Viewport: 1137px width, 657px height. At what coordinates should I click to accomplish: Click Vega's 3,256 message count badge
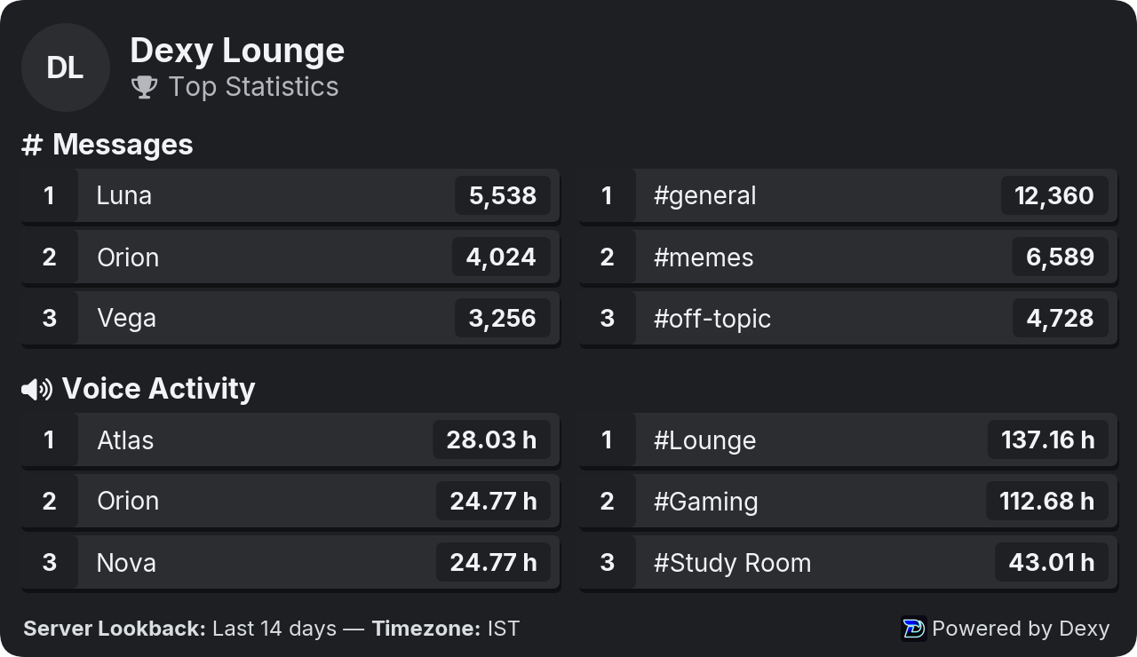click(503, 318)
